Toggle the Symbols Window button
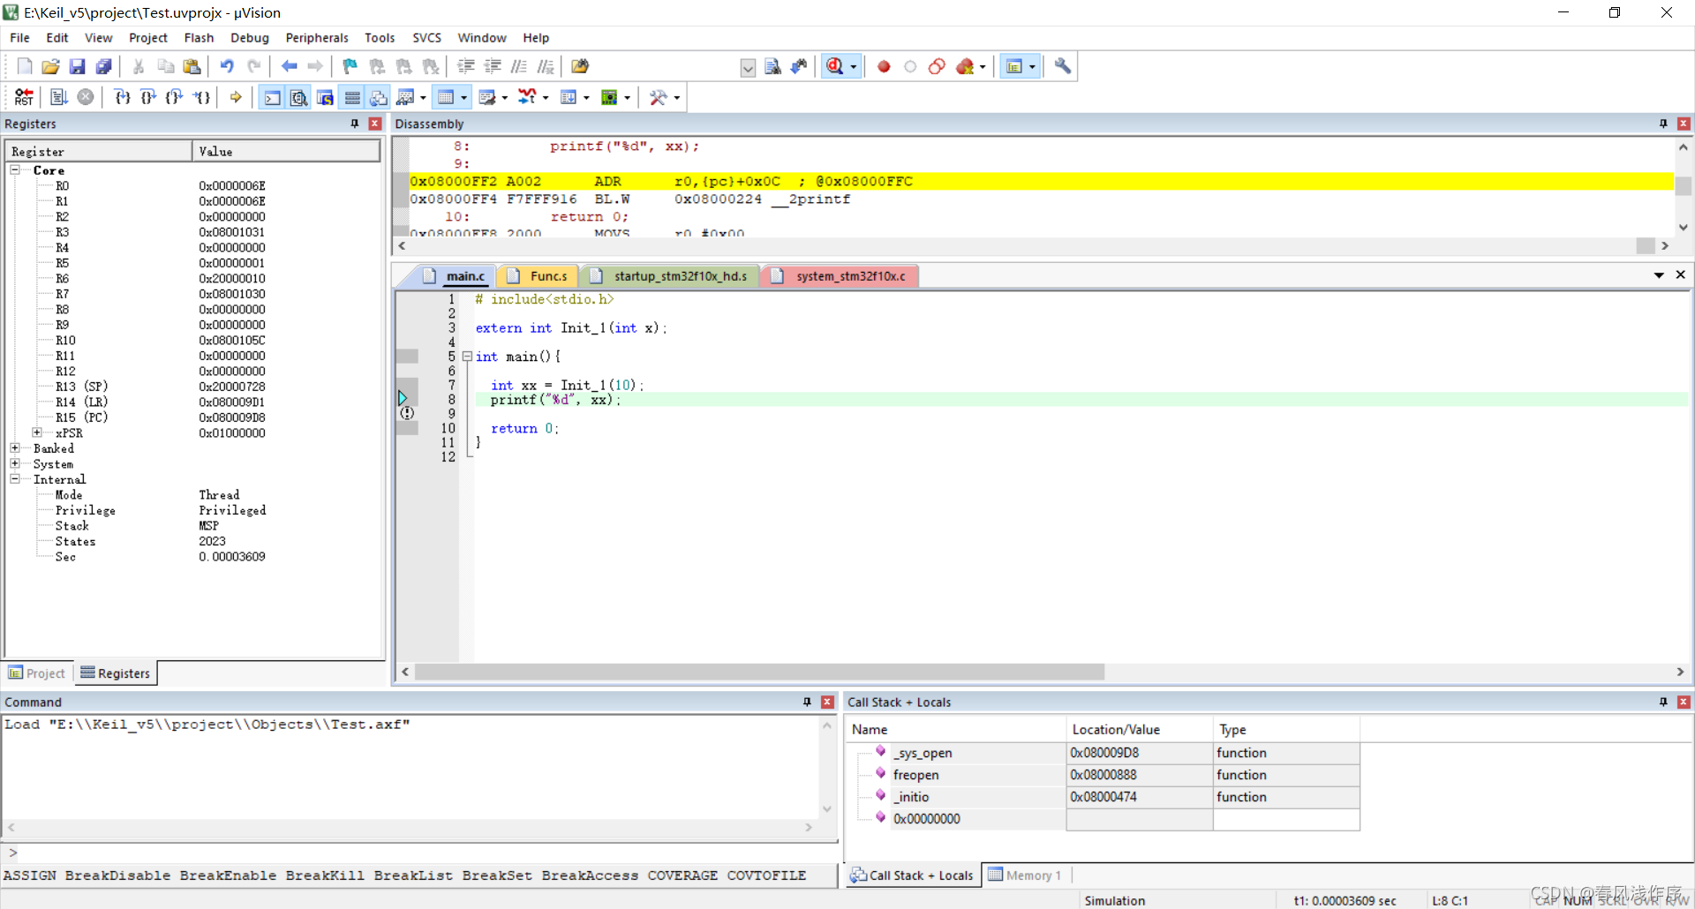The height and width of the screenshot is (909, 1695). pyautogui.click(x=326, y=97)
